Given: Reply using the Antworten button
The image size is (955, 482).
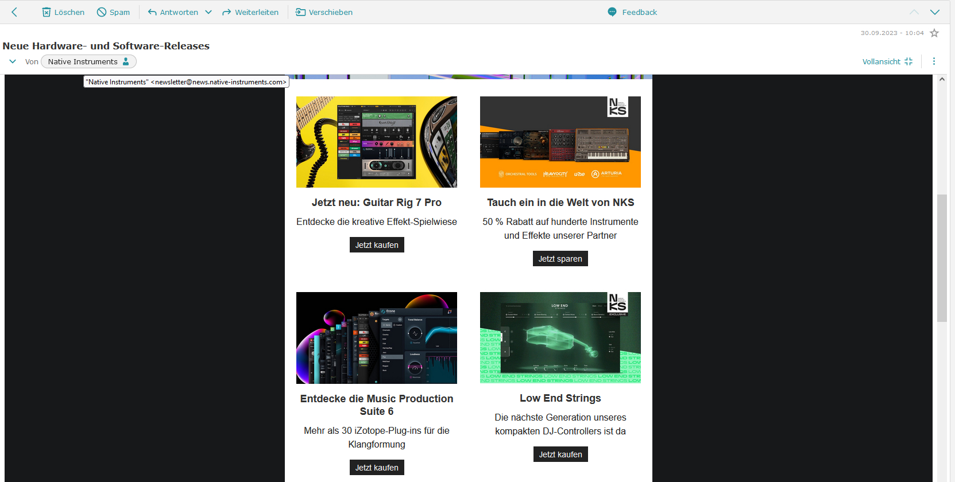Looking at the screenshot, I should pos(173,12).
